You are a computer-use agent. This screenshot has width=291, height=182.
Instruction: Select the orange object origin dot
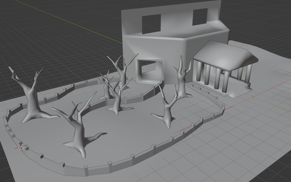(253, 97)
